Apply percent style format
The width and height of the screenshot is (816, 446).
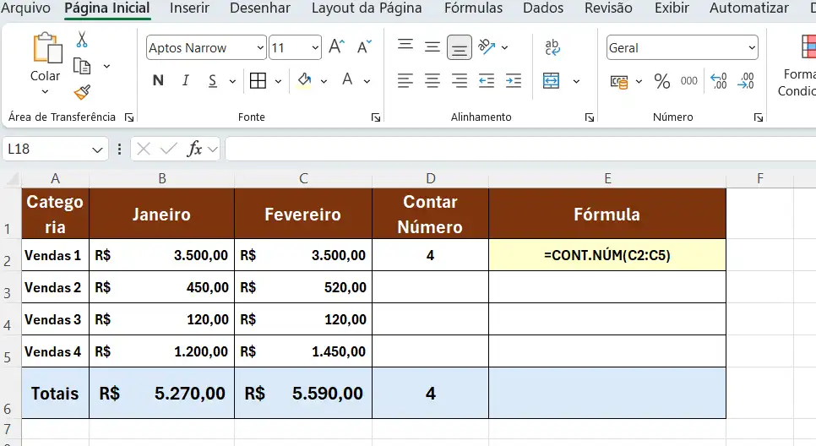[x=662, y=81]
